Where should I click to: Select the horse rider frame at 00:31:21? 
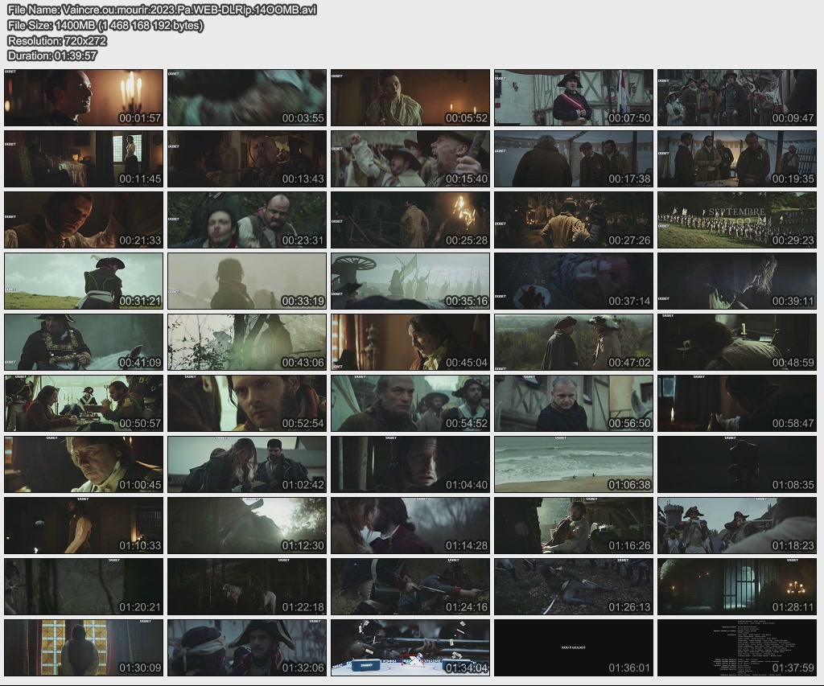pyautogui.click(x=84, y=281)
